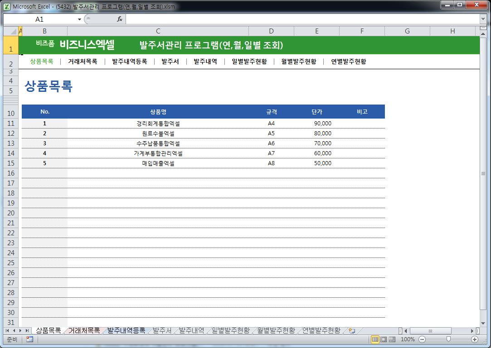Image resolution: width=491 pixels, height=348 pixels.
Task: Click the vertical split box above scrollbar
Action: pos(483,28)
